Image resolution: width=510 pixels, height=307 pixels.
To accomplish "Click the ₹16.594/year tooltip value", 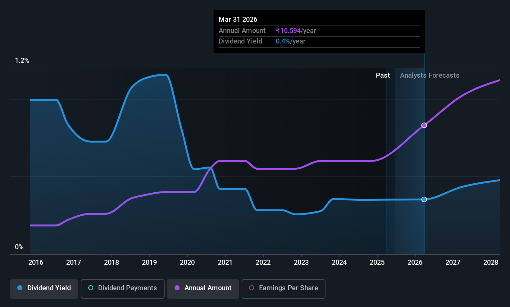I will pyautogui.click(x=296, y=31).
